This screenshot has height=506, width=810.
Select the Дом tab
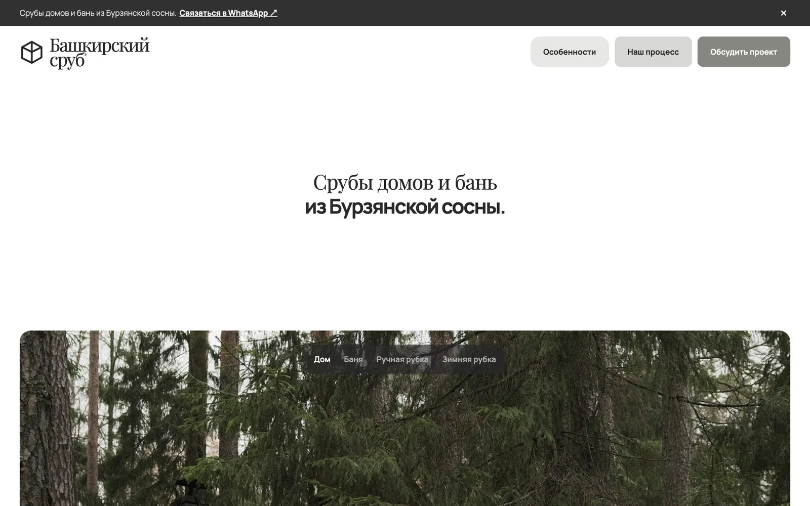pos(322,359)
